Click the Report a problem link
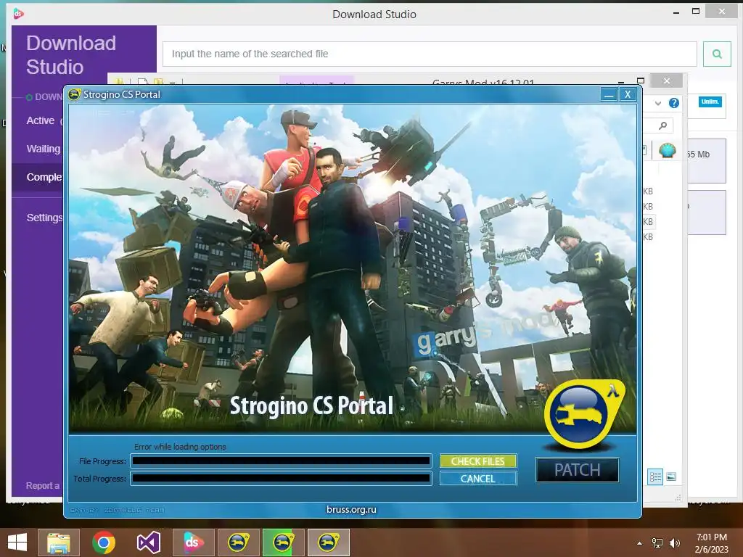The image size is (743, 557). click(43, 485)
